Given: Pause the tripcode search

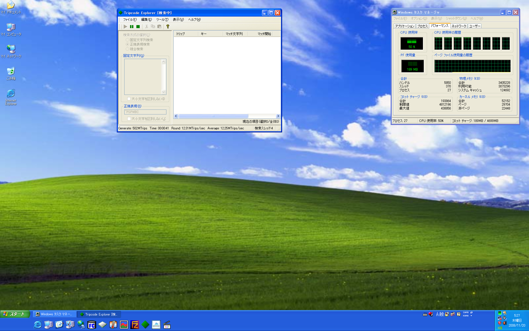Looking at the screenshot, I should click(132, 27).
